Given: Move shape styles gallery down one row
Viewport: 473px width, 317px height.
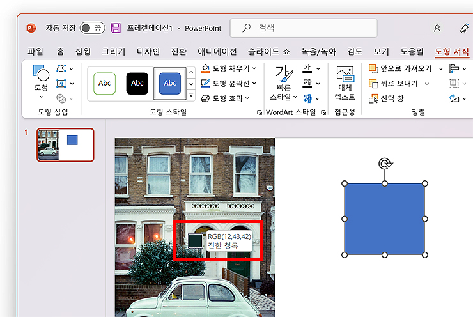Looking at the screenshot, I should 191,84.
